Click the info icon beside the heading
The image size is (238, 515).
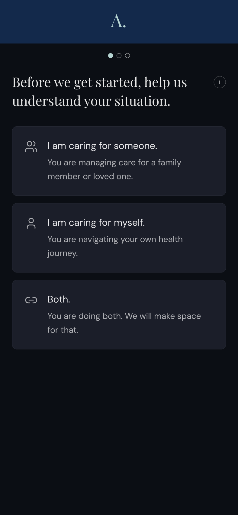(x=220, y=82)
